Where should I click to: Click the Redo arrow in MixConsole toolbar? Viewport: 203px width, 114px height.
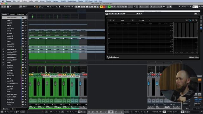pos(5,7)
